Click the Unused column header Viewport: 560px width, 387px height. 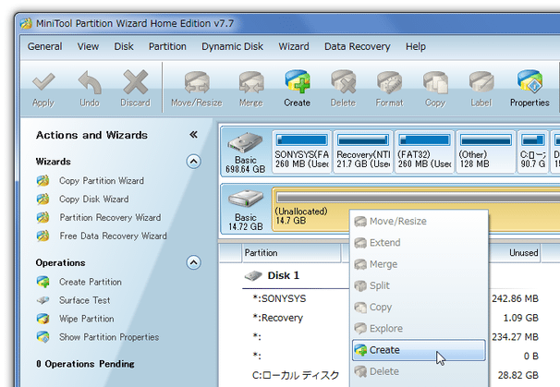(x=515, y=253)
